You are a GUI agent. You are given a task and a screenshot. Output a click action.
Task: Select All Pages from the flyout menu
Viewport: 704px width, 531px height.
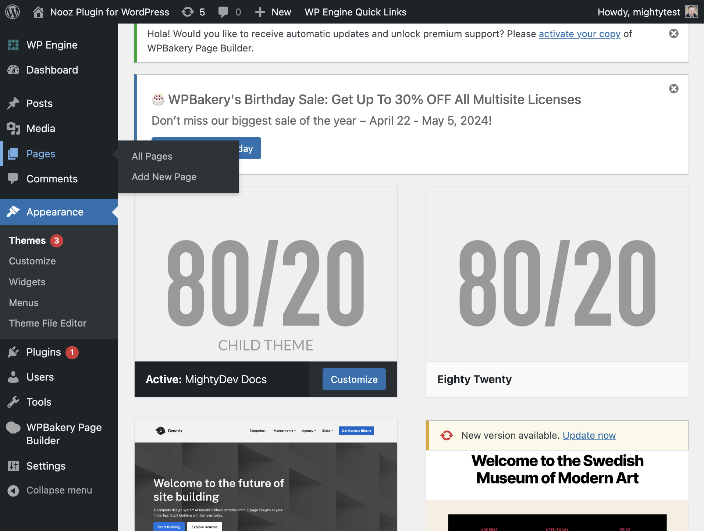[152, 156]
